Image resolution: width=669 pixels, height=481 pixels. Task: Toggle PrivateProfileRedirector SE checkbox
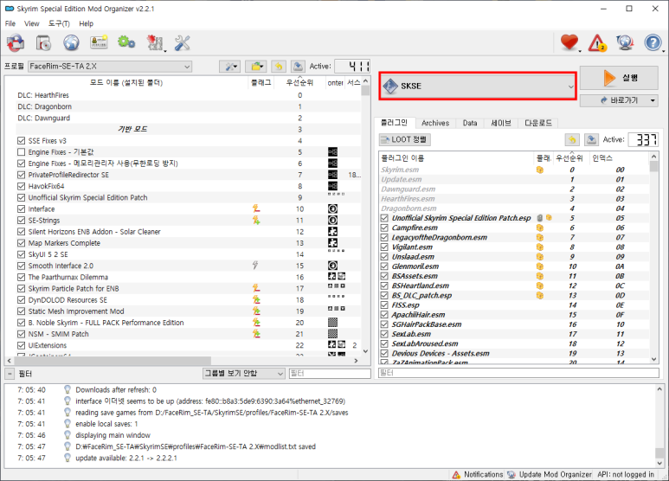[22, 175]
